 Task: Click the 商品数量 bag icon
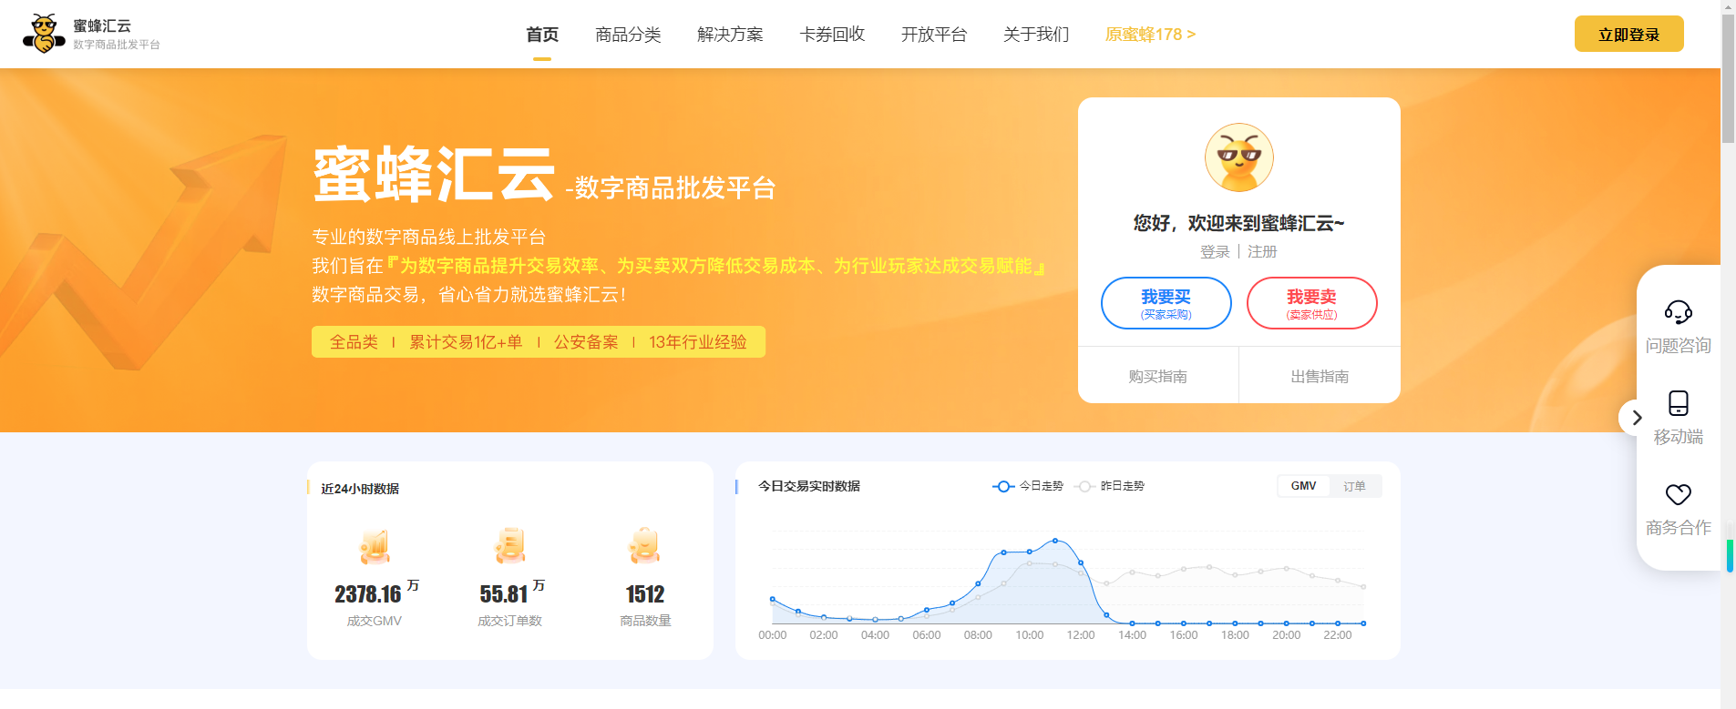(x=645, y=546)
